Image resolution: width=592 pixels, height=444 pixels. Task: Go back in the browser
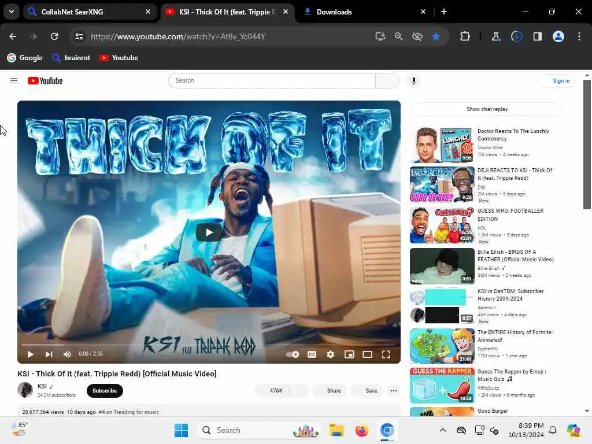[x=13, y=36]
